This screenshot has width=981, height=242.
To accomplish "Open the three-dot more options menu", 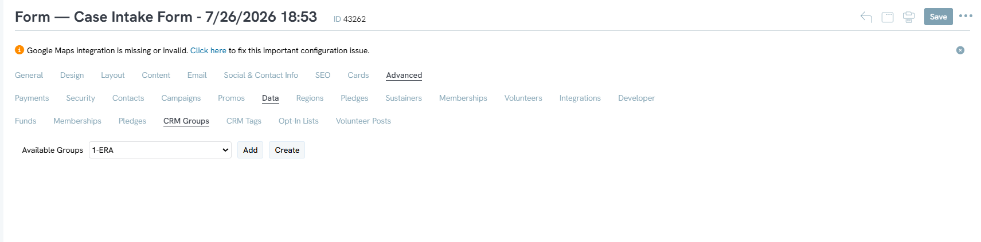I will 966,16.
